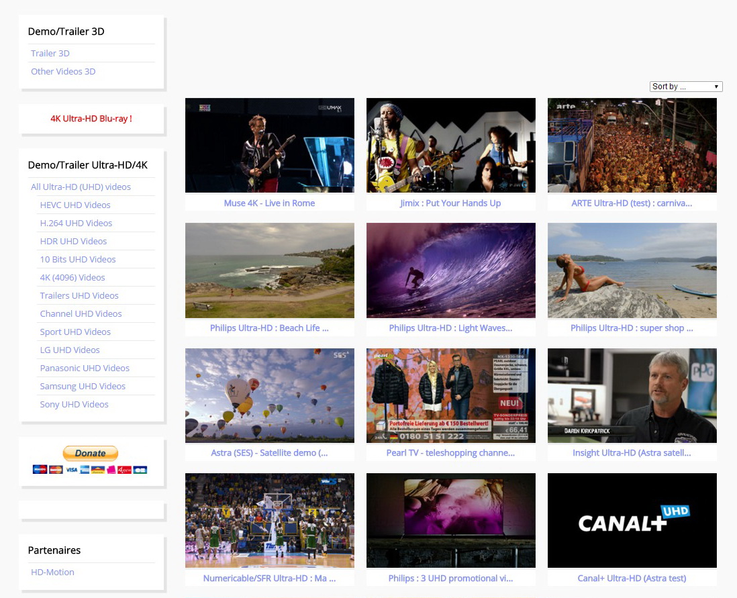Click the 'ARTE Ultra-HD (test)' title link

[x=632, y=203]
